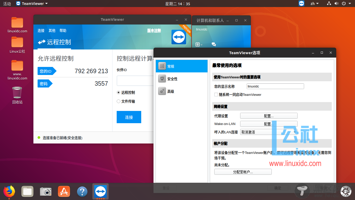Enable 随系统一同启动TeamViewer checkbox
The width and height of the screenshot is (355, 200).
216,95
